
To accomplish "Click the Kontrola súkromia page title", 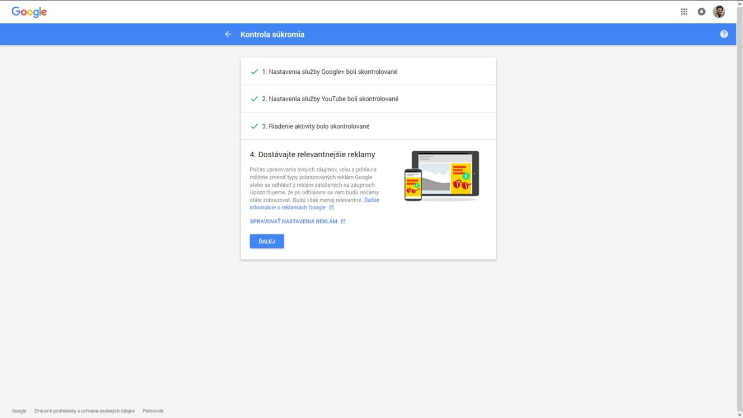I will point(272,34).
